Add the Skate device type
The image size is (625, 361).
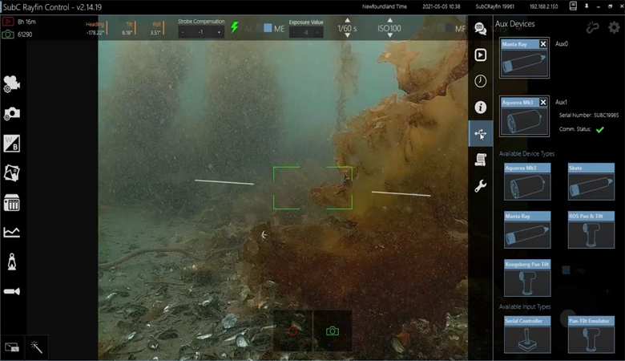point(591,181)
